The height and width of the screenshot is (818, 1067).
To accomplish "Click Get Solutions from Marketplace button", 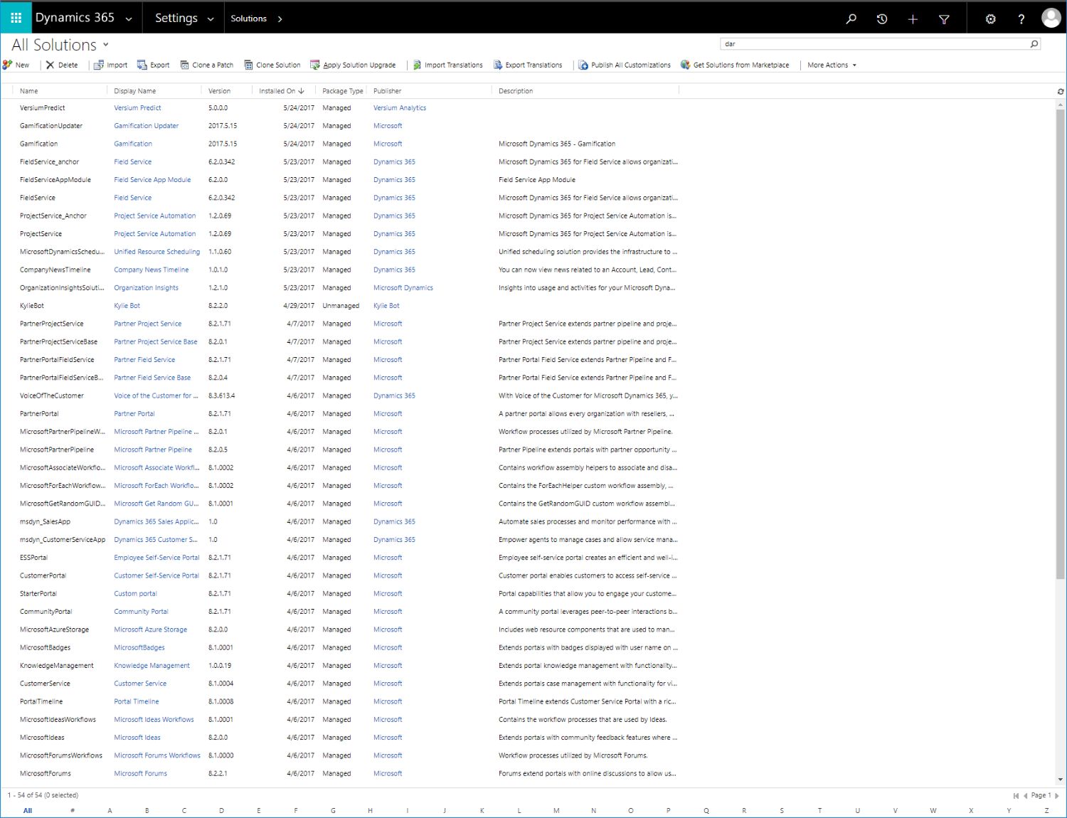I will point(735,65).
